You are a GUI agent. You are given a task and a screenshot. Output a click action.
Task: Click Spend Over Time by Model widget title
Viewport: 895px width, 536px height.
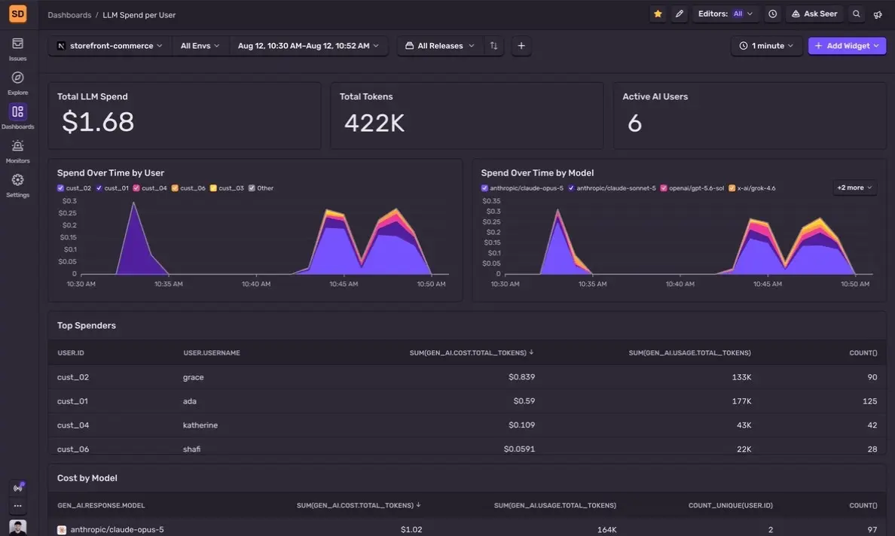pyautogui.click(x=537, y=173)
